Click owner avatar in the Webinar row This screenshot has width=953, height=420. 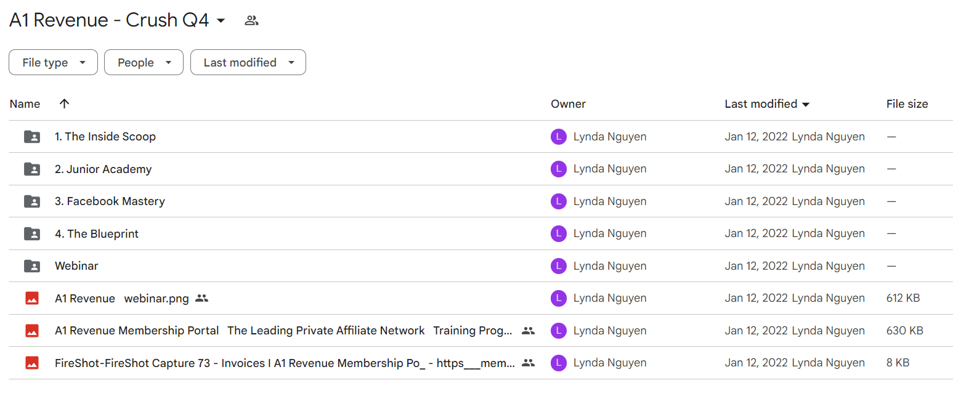tap(558, 266)
